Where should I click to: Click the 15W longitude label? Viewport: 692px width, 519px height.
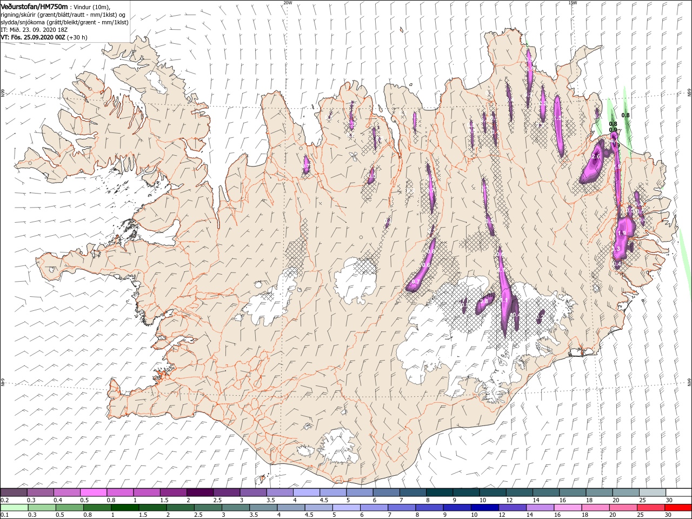coord(573,3)
